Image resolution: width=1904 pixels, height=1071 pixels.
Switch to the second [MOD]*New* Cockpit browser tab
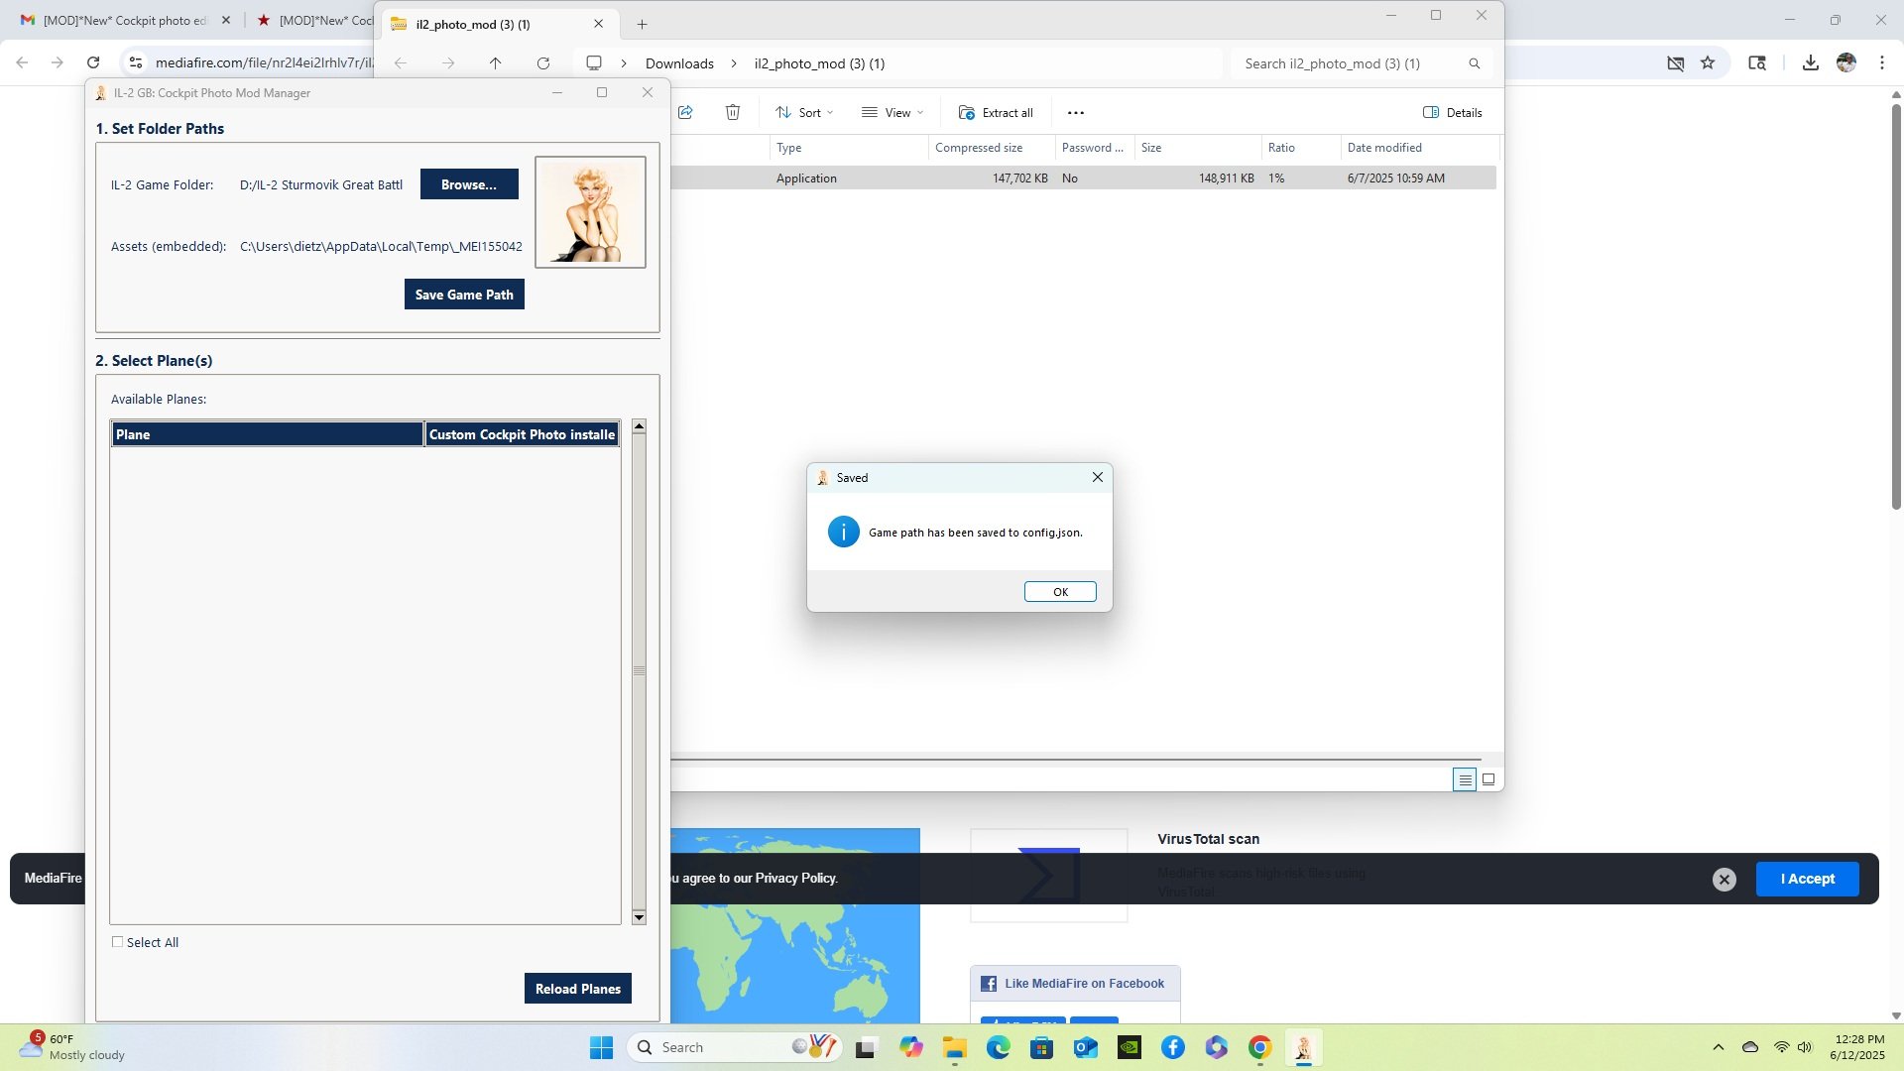[x=315, y=20]
